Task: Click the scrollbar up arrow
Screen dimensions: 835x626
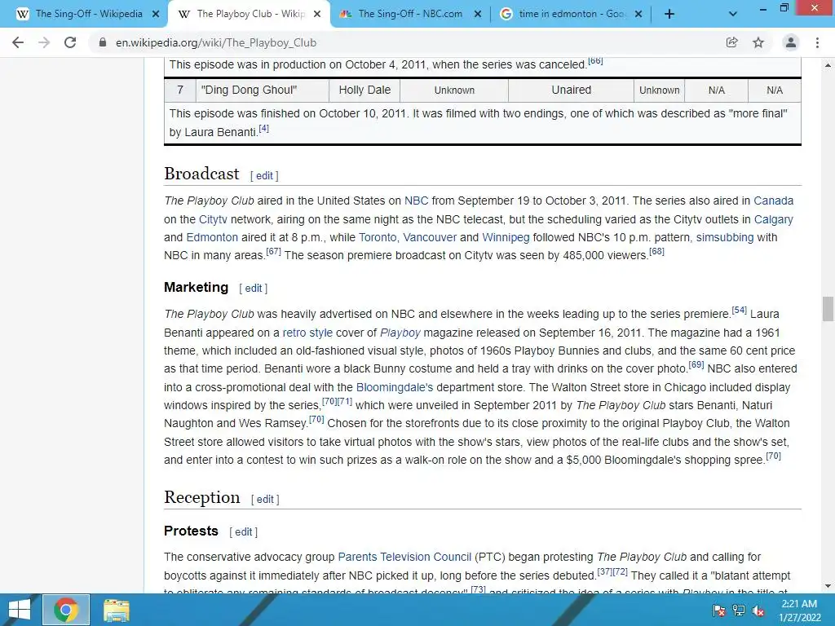Action: point(828,65)
